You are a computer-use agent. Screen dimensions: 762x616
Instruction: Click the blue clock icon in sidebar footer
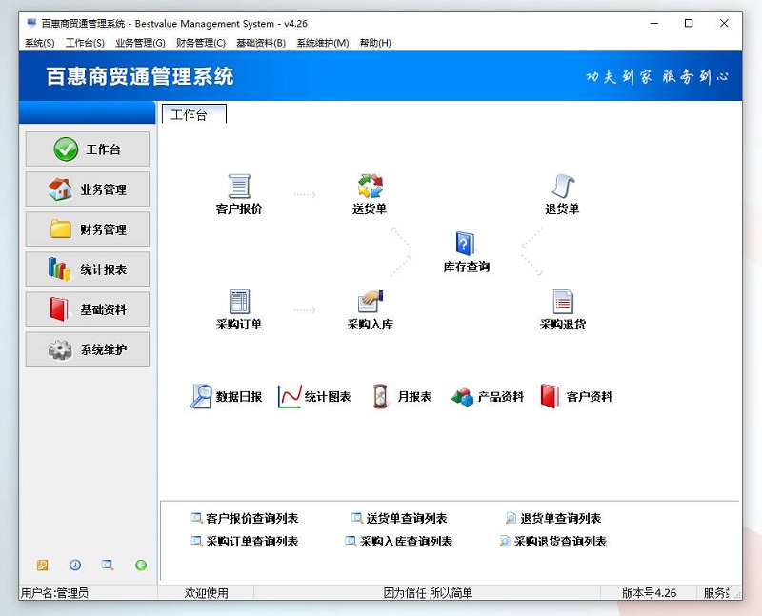(x=75, y=565)
